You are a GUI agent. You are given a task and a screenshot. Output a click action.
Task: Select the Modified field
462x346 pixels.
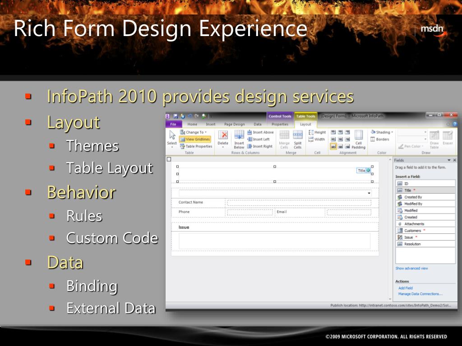pyautogui.click(x=425, y=210)
